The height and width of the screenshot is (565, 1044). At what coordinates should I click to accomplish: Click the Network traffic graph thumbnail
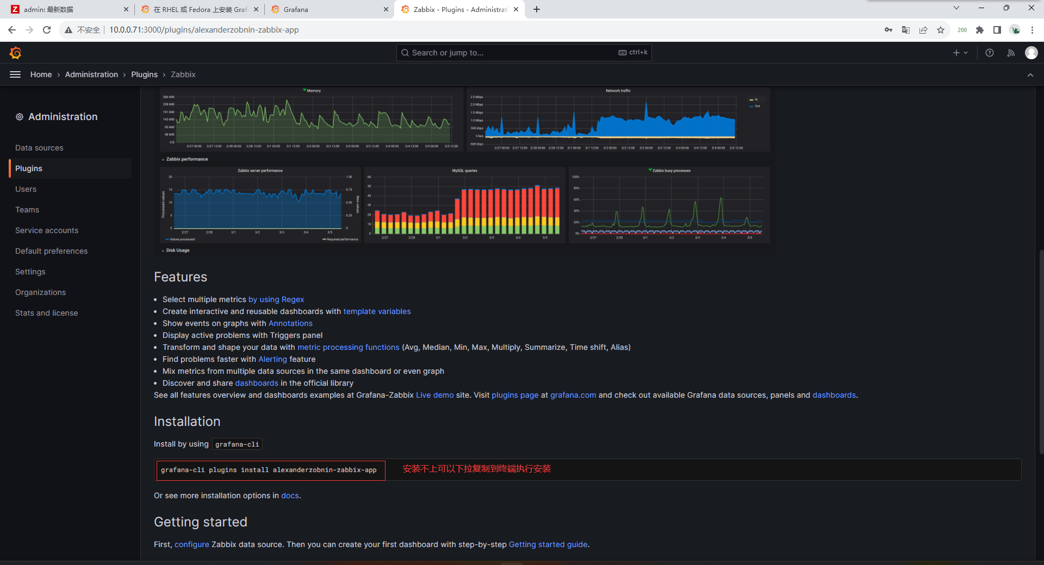tap(618, 119)
